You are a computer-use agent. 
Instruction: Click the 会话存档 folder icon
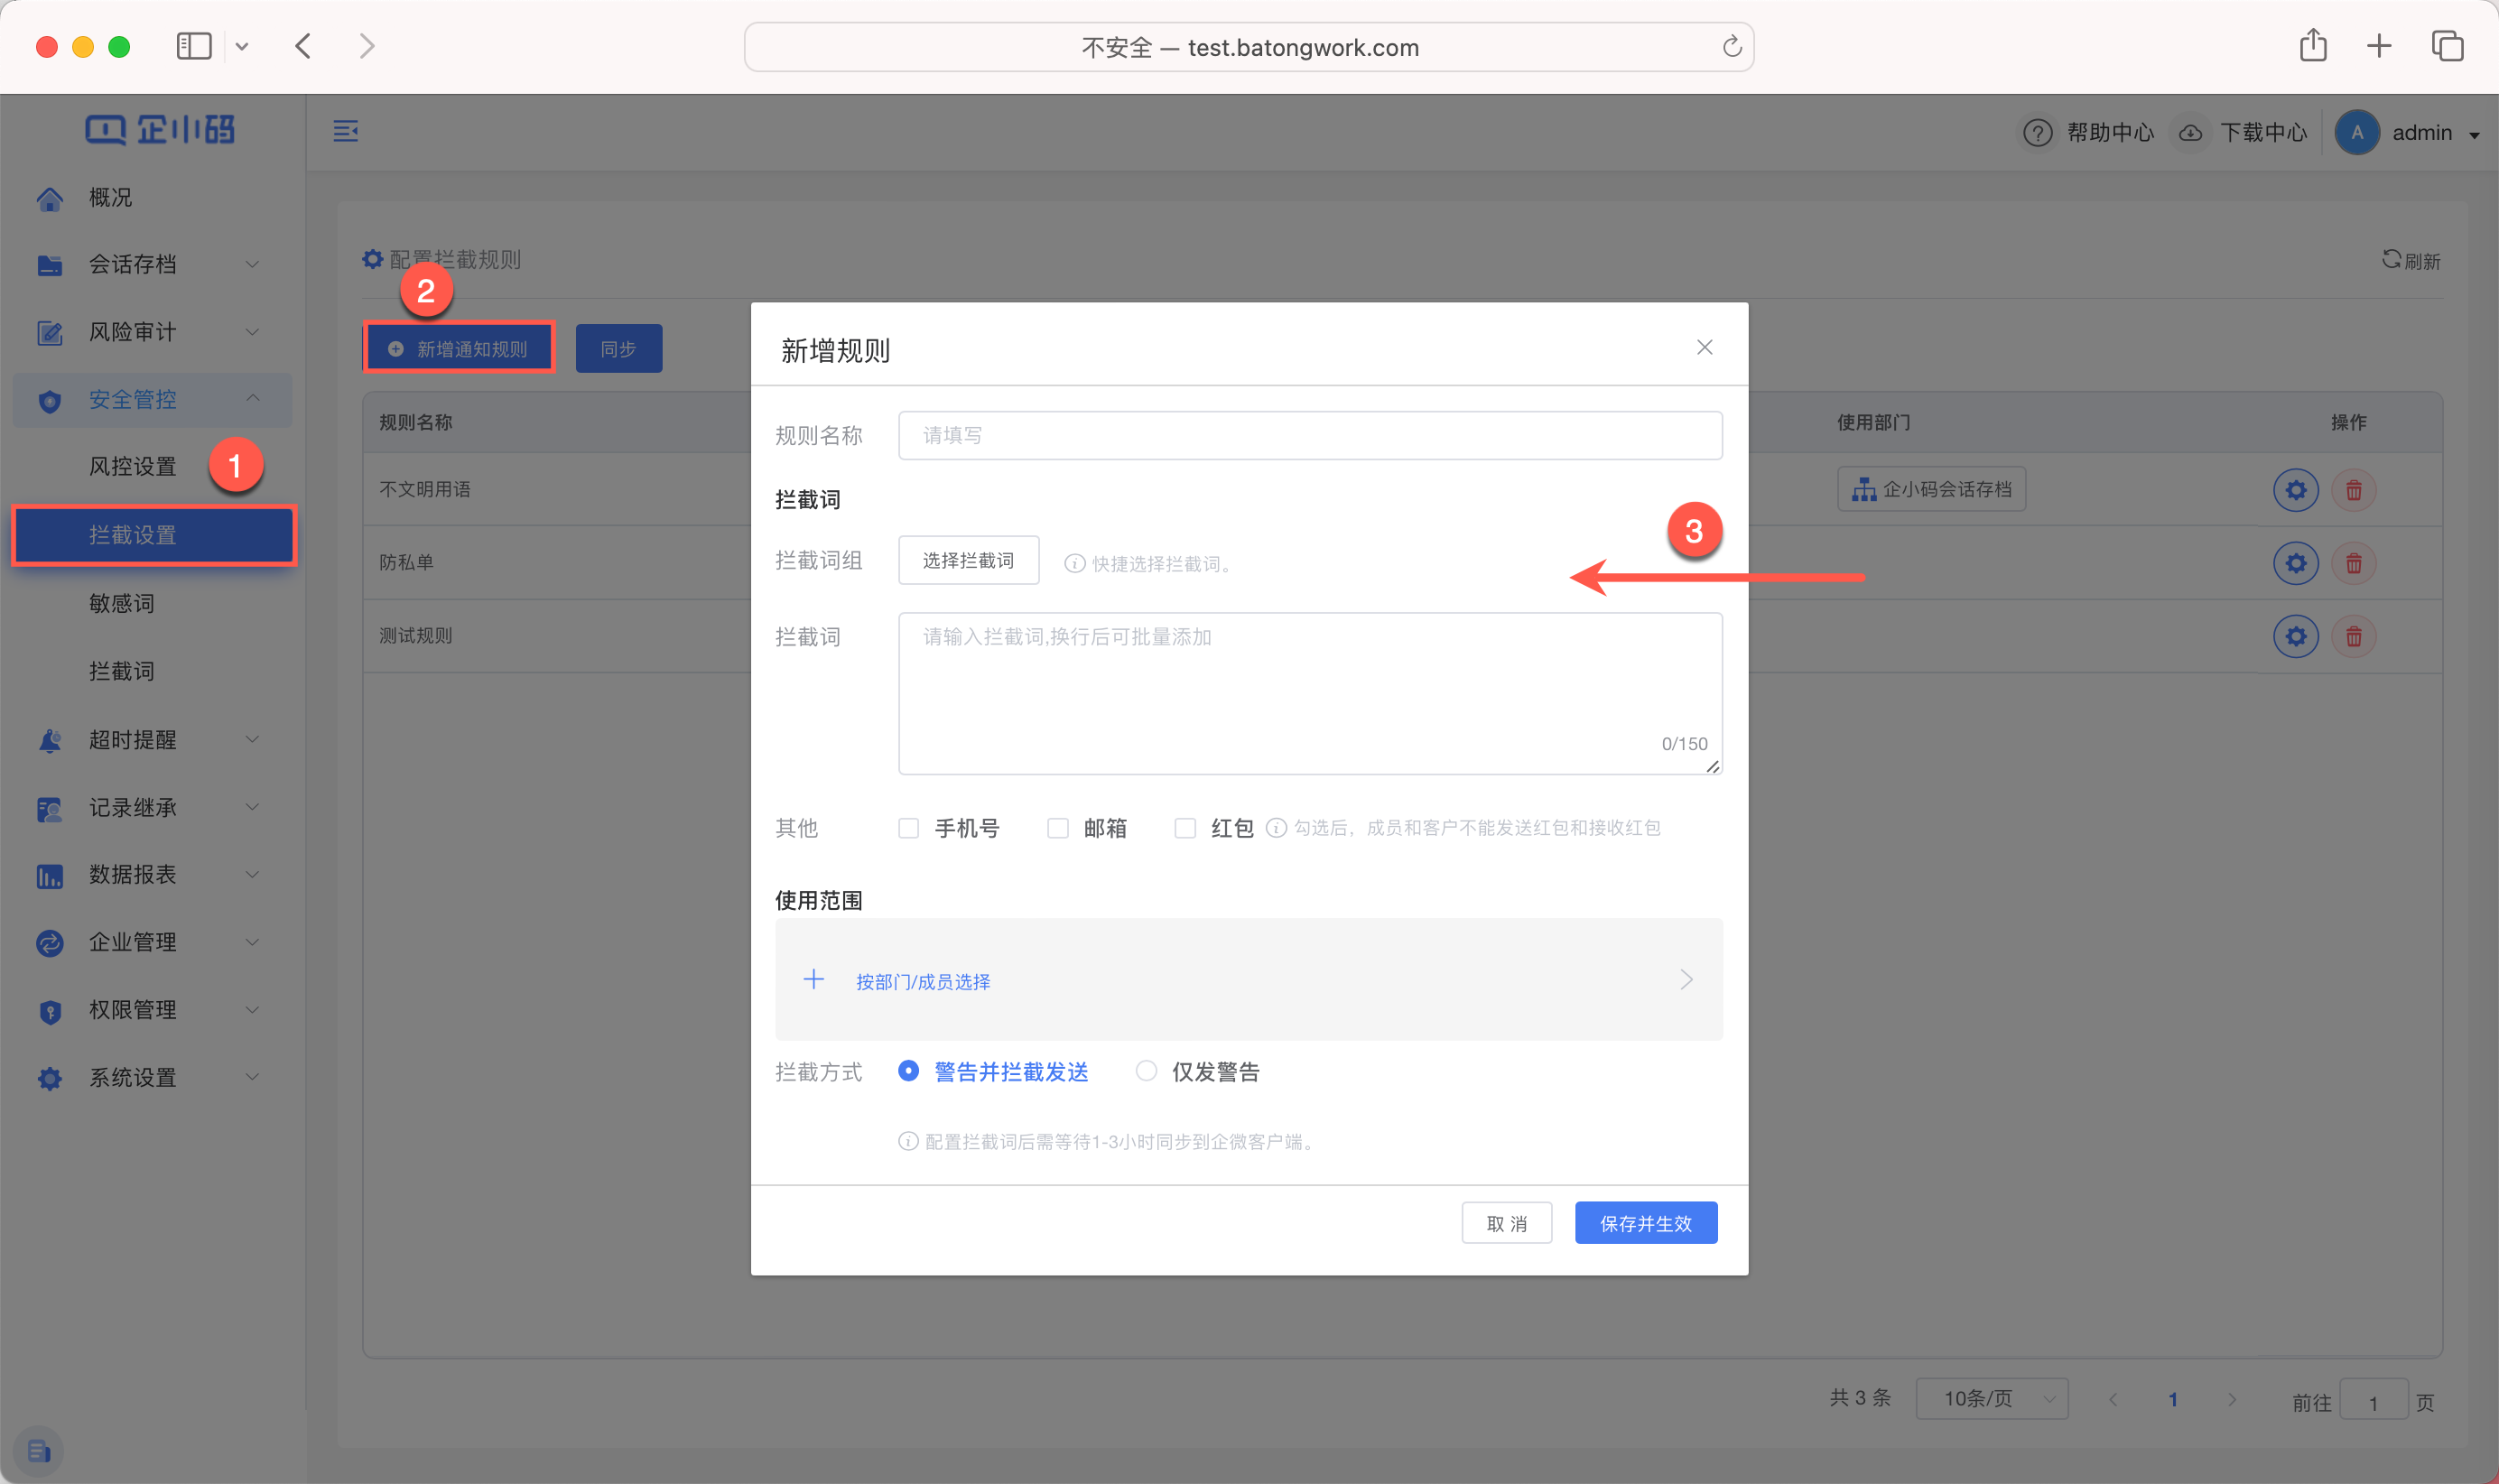click(x=49, y=265)
